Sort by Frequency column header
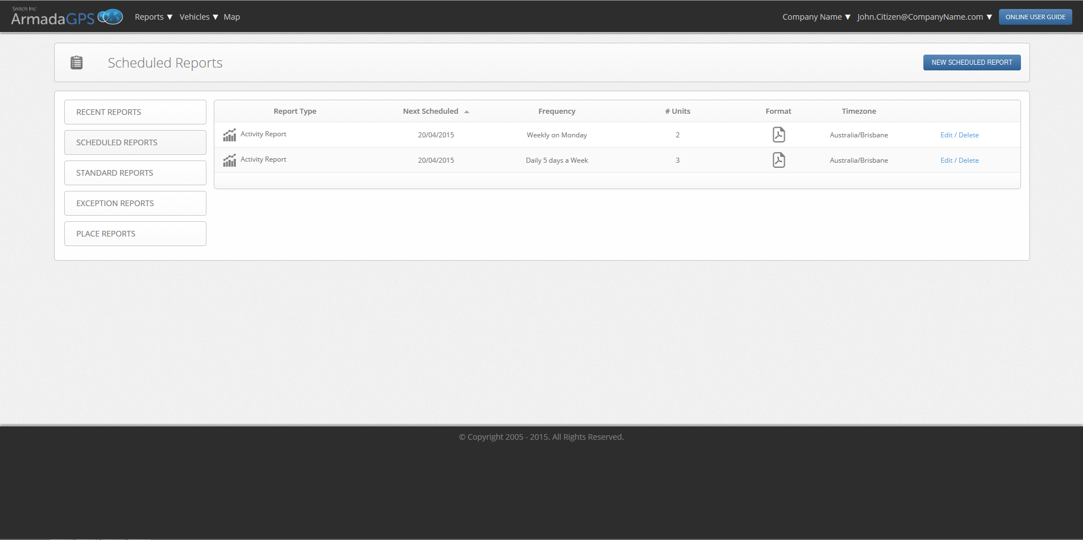The height and width of the screenshot is (540, 1083). [x=557, y=111]
